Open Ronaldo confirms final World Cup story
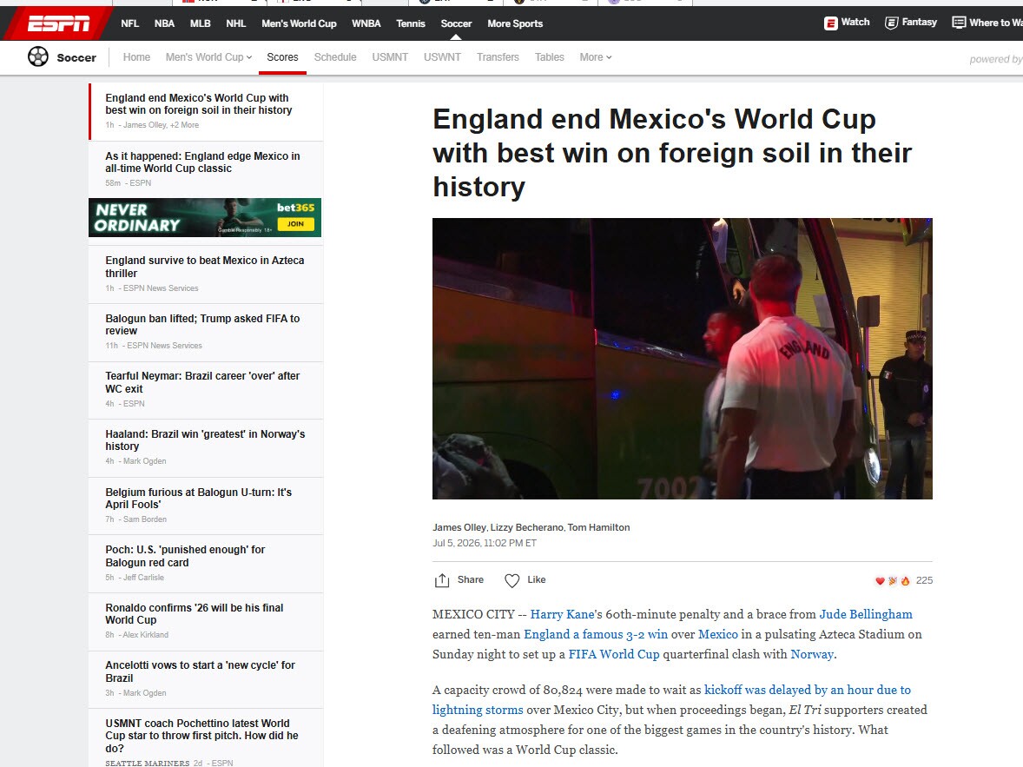The height and width of the screenshot is (767, 1023). [195, 613]
